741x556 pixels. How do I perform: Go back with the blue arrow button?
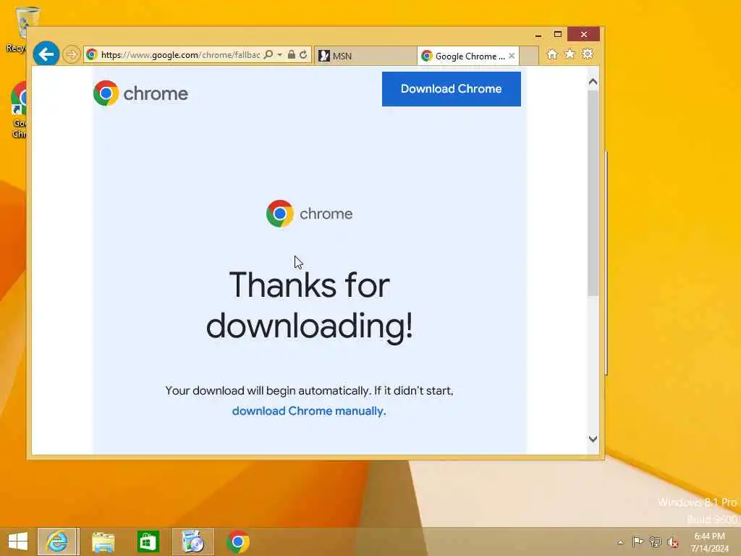[46, 54]
